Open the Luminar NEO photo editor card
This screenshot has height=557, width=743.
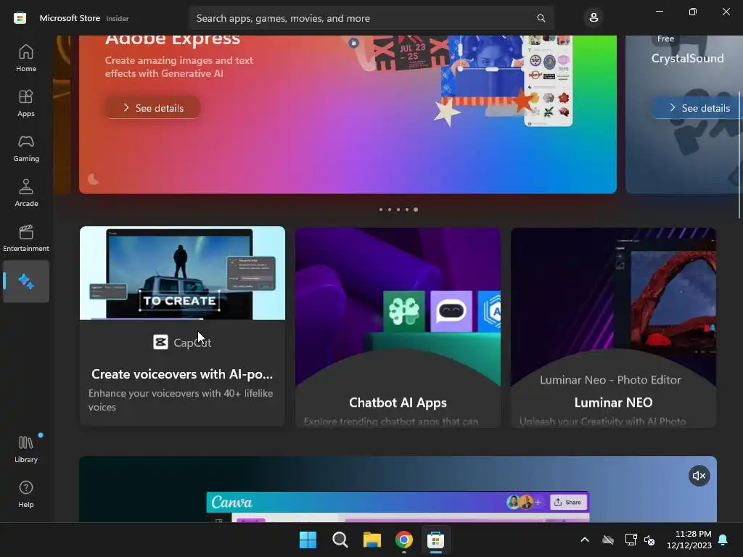pos(613,327)
